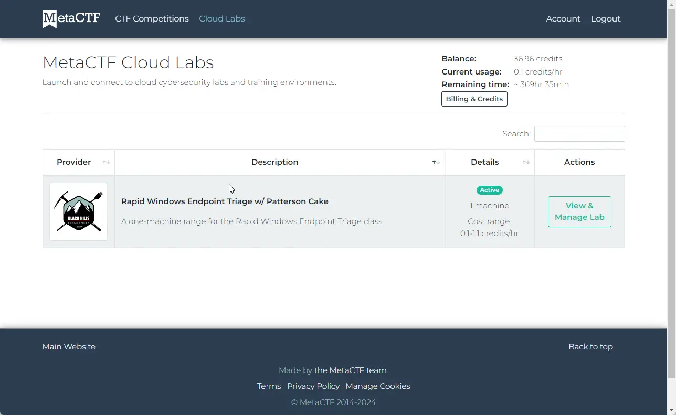
Task: Open Terms link
Action: click(x=269, y=386)
